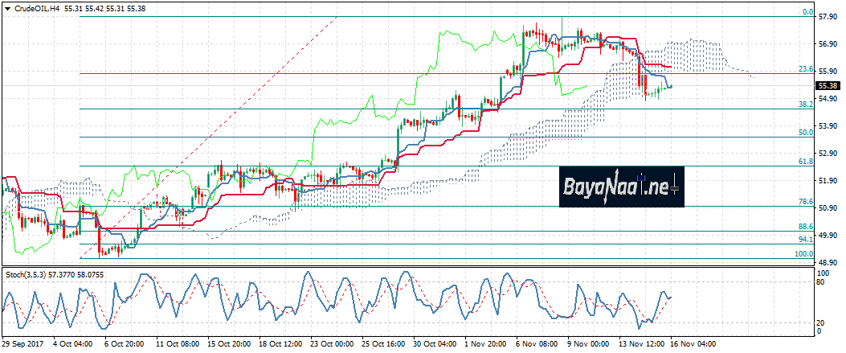
Task: Click the 29 Sep 2017 date marker
Action: (22, 343)
